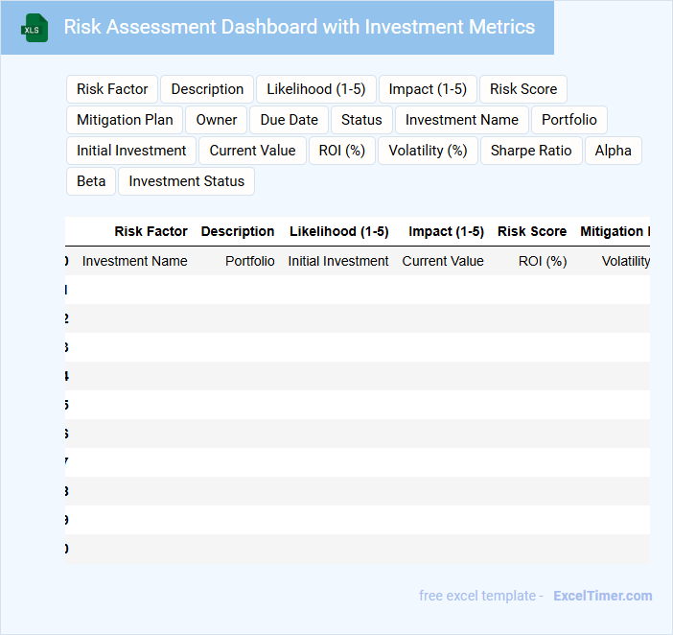
Task: Click the Mitigation Plan tag
Action: pyautogui.click(x=125, y=120)
